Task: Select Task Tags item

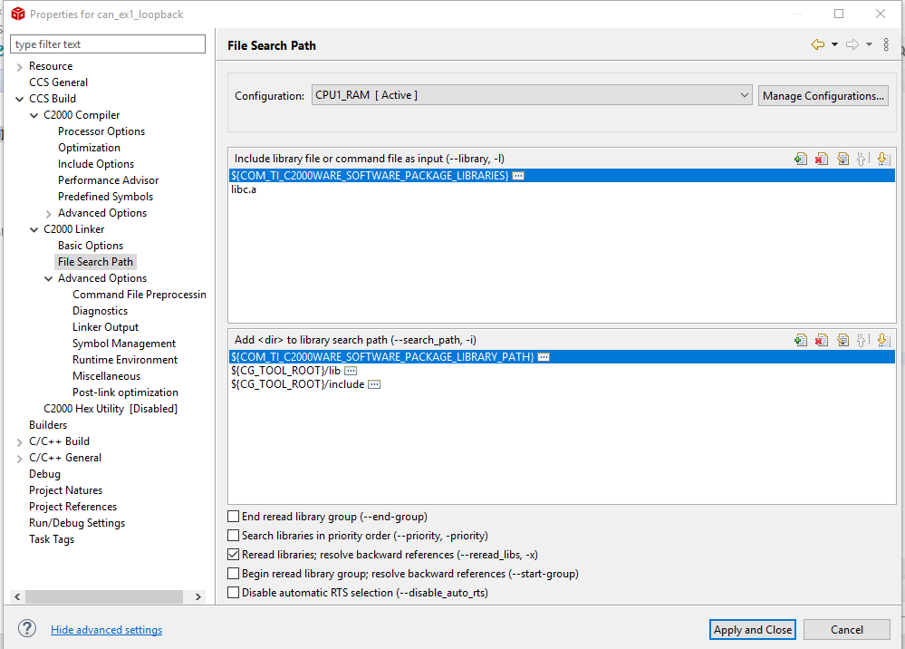Action: [x=52, y=539]
